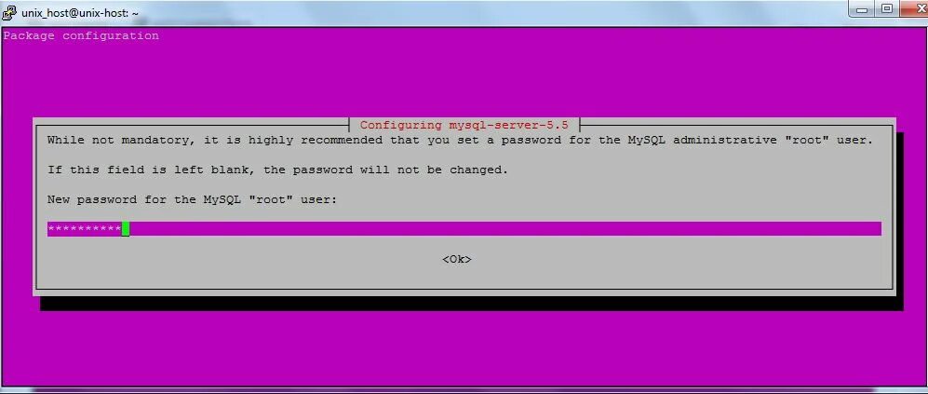Viewport: 928px width, 394px height.
Task: Click the 'If this field is left blank' line
Action: pyautogui.click(x=277, y=170)
